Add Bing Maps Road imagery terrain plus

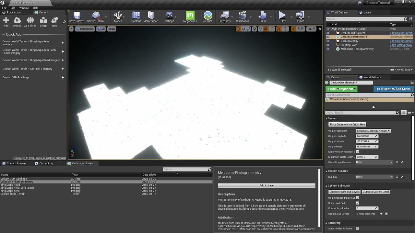pos(63,60)
